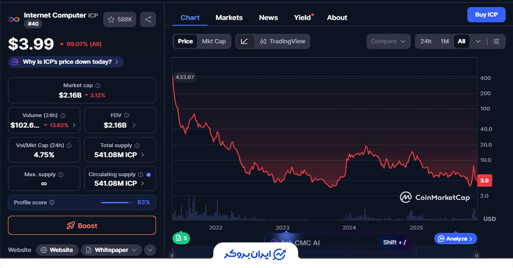This screenshot has width=513, height=268.
Task: Expand the Whitepaper dropdown
Action: (x=134, y=250)
